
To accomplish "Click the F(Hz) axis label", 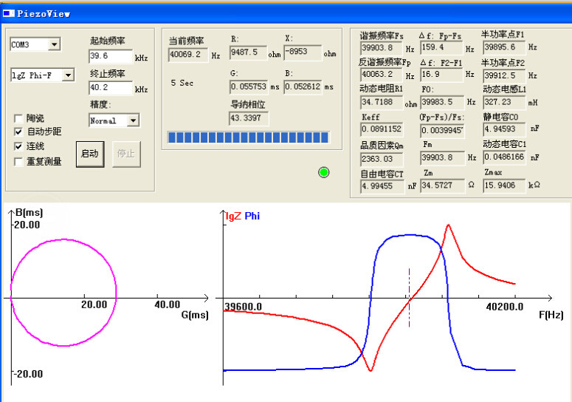I will coord(551,315).
